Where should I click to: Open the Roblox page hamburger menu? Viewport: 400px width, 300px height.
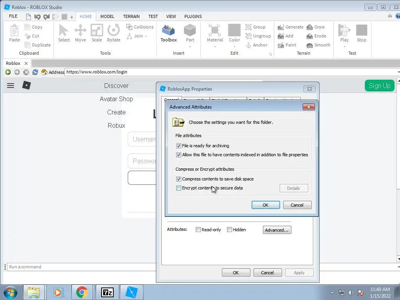11,86
